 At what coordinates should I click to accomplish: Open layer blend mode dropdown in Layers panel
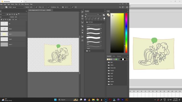[5, 17]
